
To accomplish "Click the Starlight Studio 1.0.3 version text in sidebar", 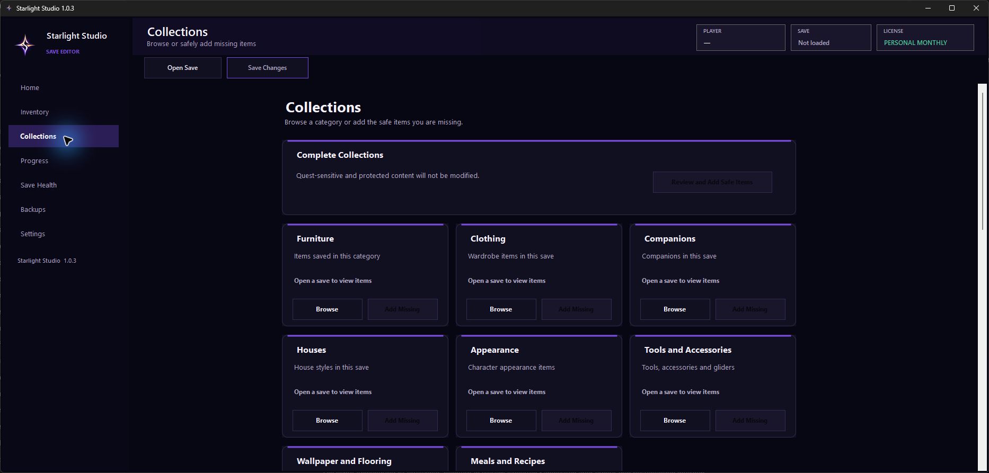I will point(47,261).
